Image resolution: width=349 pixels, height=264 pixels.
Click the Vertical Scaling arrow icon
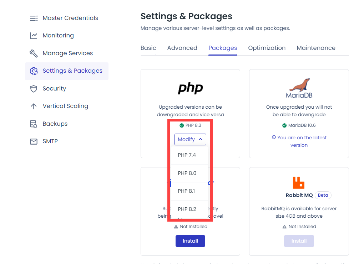pyautogui.click(x=33, y=106)
